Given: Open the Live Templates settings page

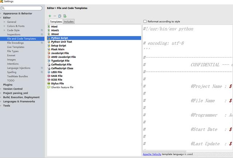Looking at the screenshot, I should [16, 47].
